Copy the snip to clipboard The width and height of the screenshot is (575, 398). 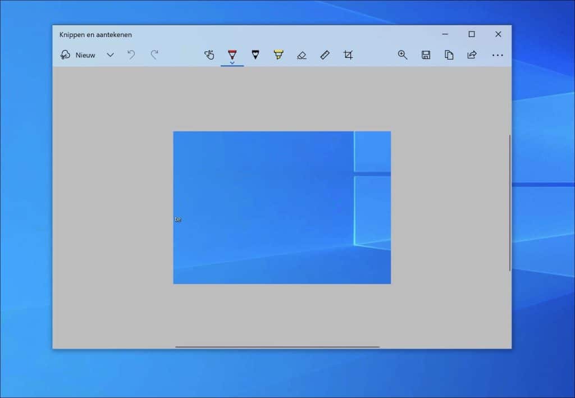pyautogui.click(x=449, y=55)
